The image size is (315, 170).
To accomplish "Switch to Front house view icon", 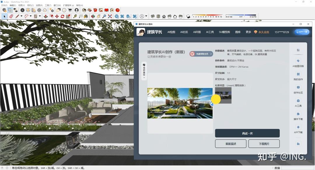I will pos(164,16).
